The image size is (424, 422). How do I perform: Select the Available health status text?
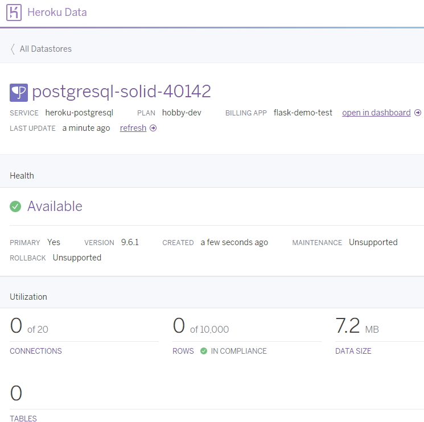pyautogui.click(x=55, y=206)
